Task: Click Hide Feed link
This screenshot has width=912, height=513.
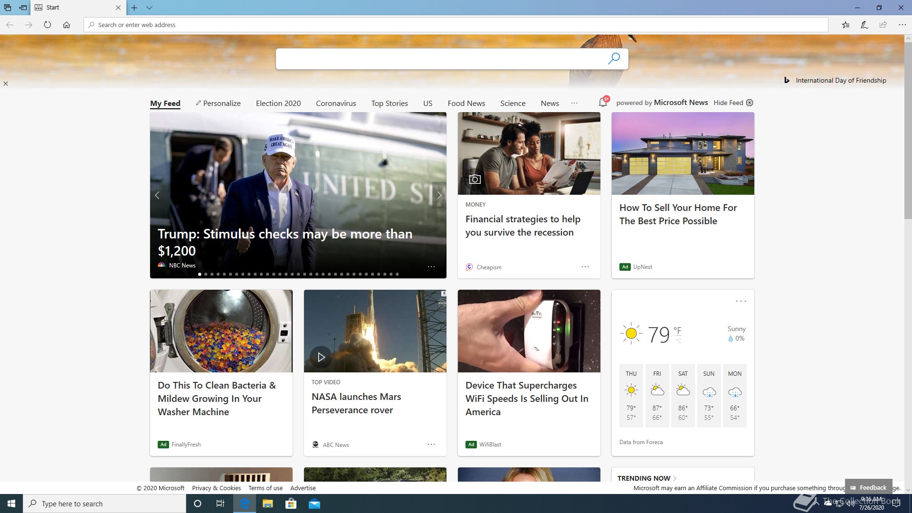Action: pos(728,103)
